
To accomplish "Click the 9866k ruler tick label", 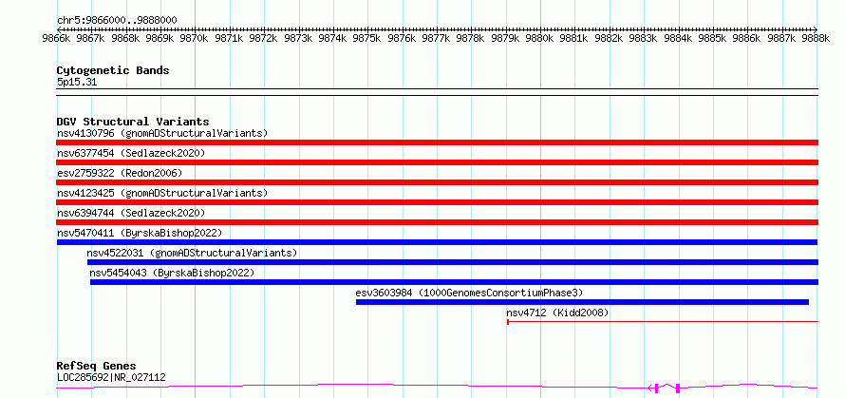I will pyautogui.click(x=57, y=38).
